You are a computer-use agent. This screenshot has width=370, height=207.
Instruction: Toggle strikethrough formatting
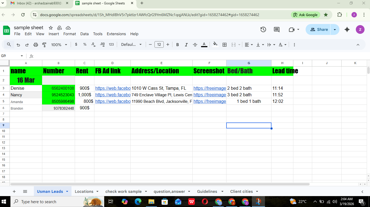pos(195,45)
